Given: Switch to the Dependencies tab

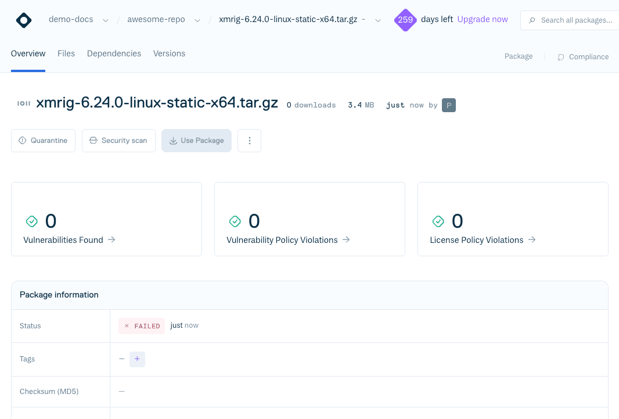Looking at the screenshot, I should click(x=114, y=53).
